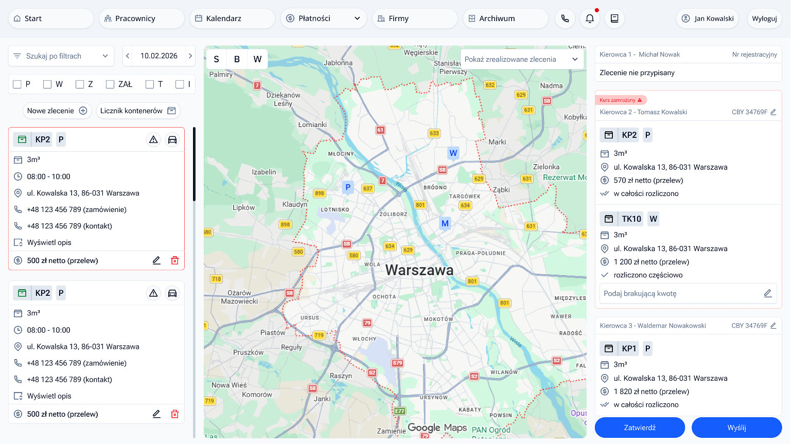Delete the first order using the red trash icon
The width and height of the screenshot is (792, 444).
click(175, 260)
